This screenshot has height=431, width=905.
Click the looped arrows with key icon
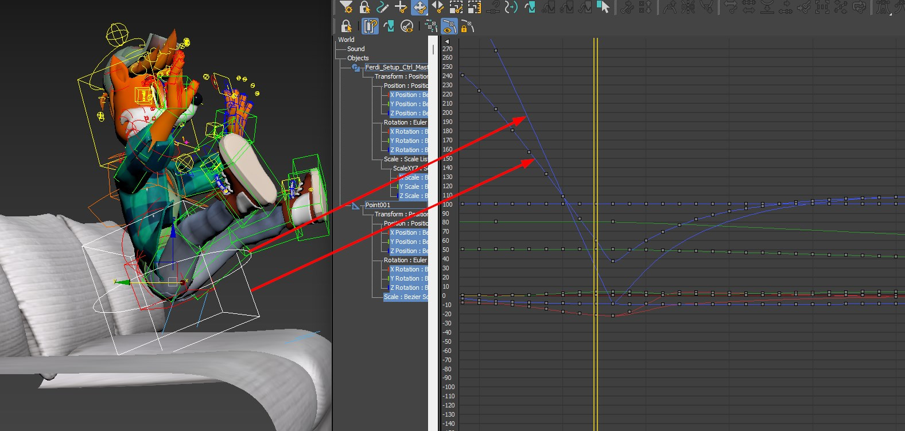pyautogui.click(x=859, y=7)
